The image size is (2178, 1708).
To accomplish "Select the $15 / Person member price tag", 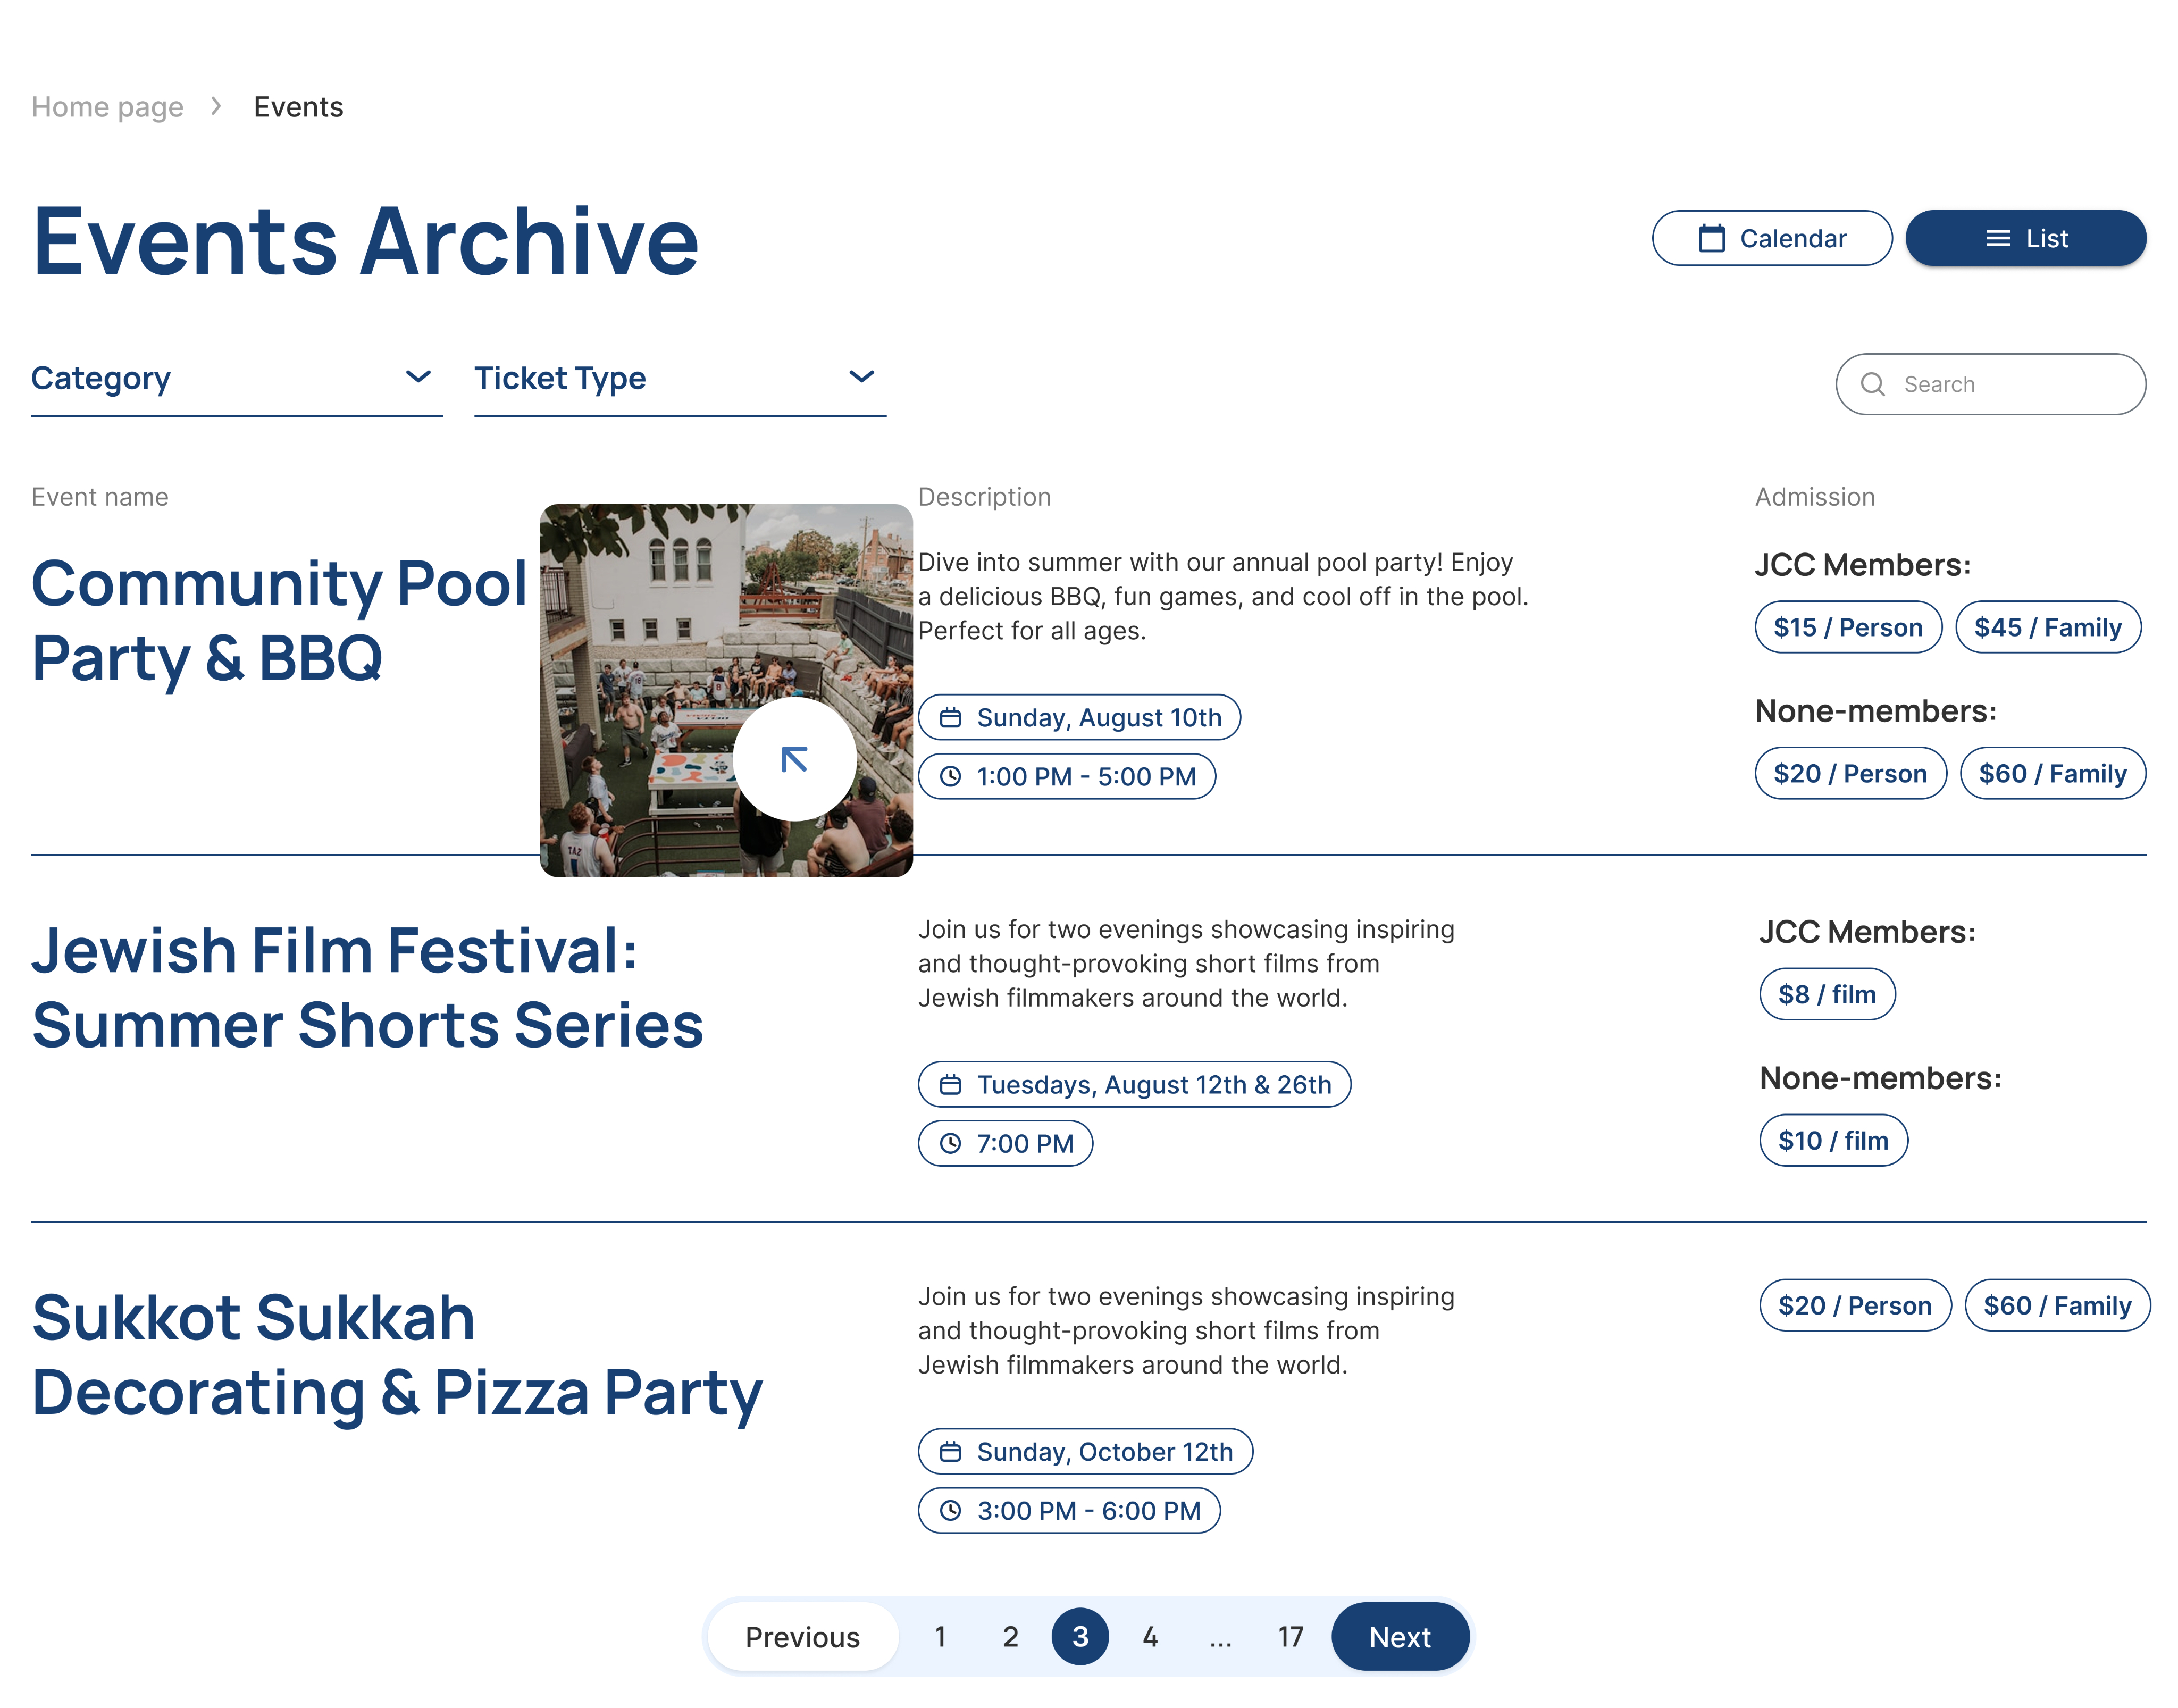I will point(1847,627).
